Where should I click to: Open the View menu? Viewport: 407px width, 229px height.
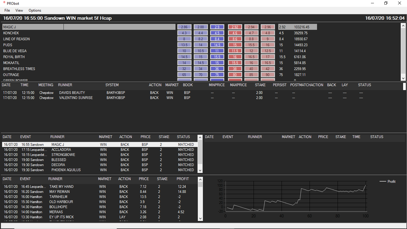pyautogui.click(x=19, y=10)
